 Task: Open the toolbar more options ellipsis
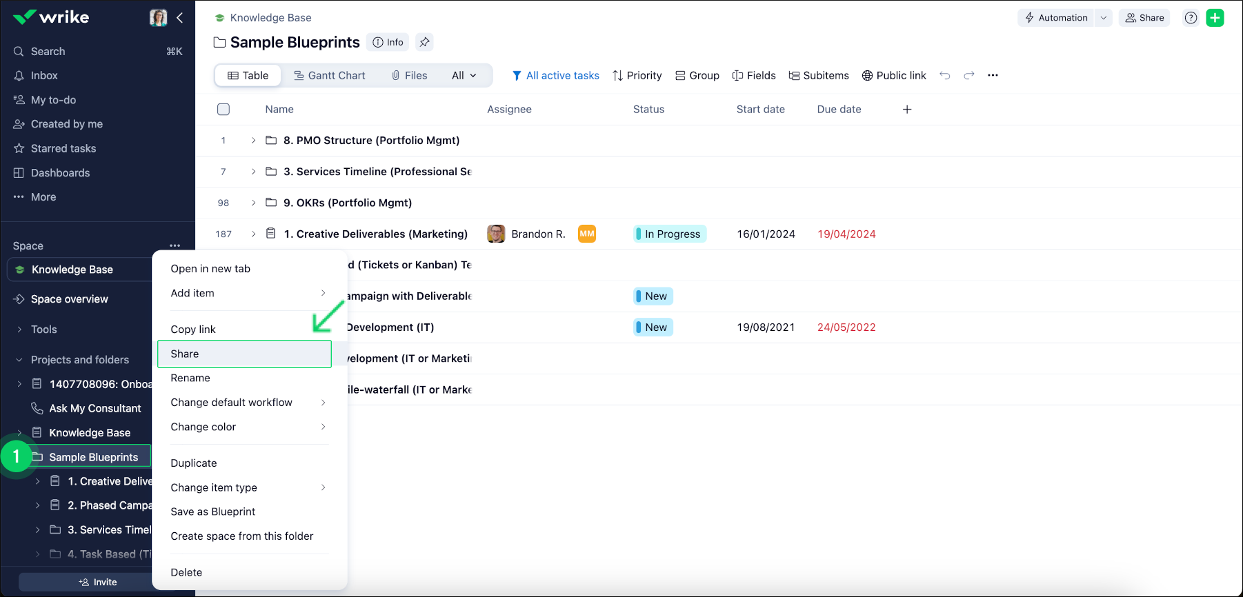click(x=993, y=76)
